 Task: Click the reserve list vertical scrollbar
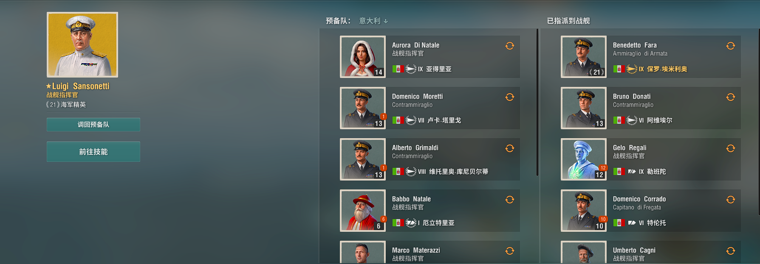coord(537,102)
